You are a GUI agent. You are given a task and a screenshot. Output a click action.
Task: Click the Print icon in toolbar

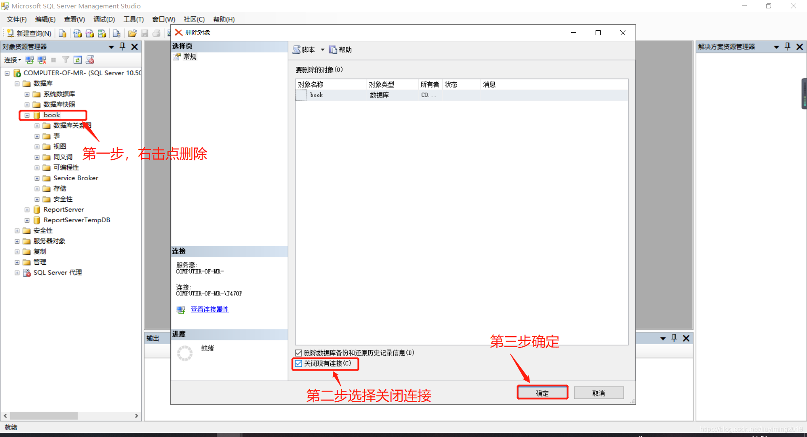(x=156, y=33)
